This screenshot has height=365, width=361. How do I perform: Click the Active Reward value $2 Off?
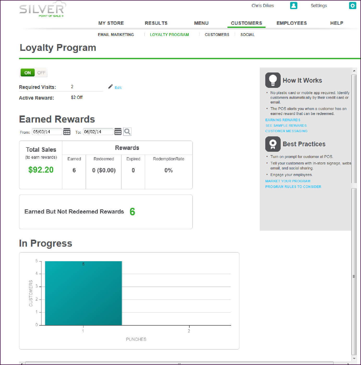[77, 97]
